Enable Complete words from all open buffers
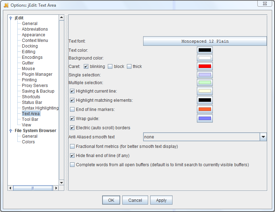This screenshot has height=212, width=275. point(72,165)
